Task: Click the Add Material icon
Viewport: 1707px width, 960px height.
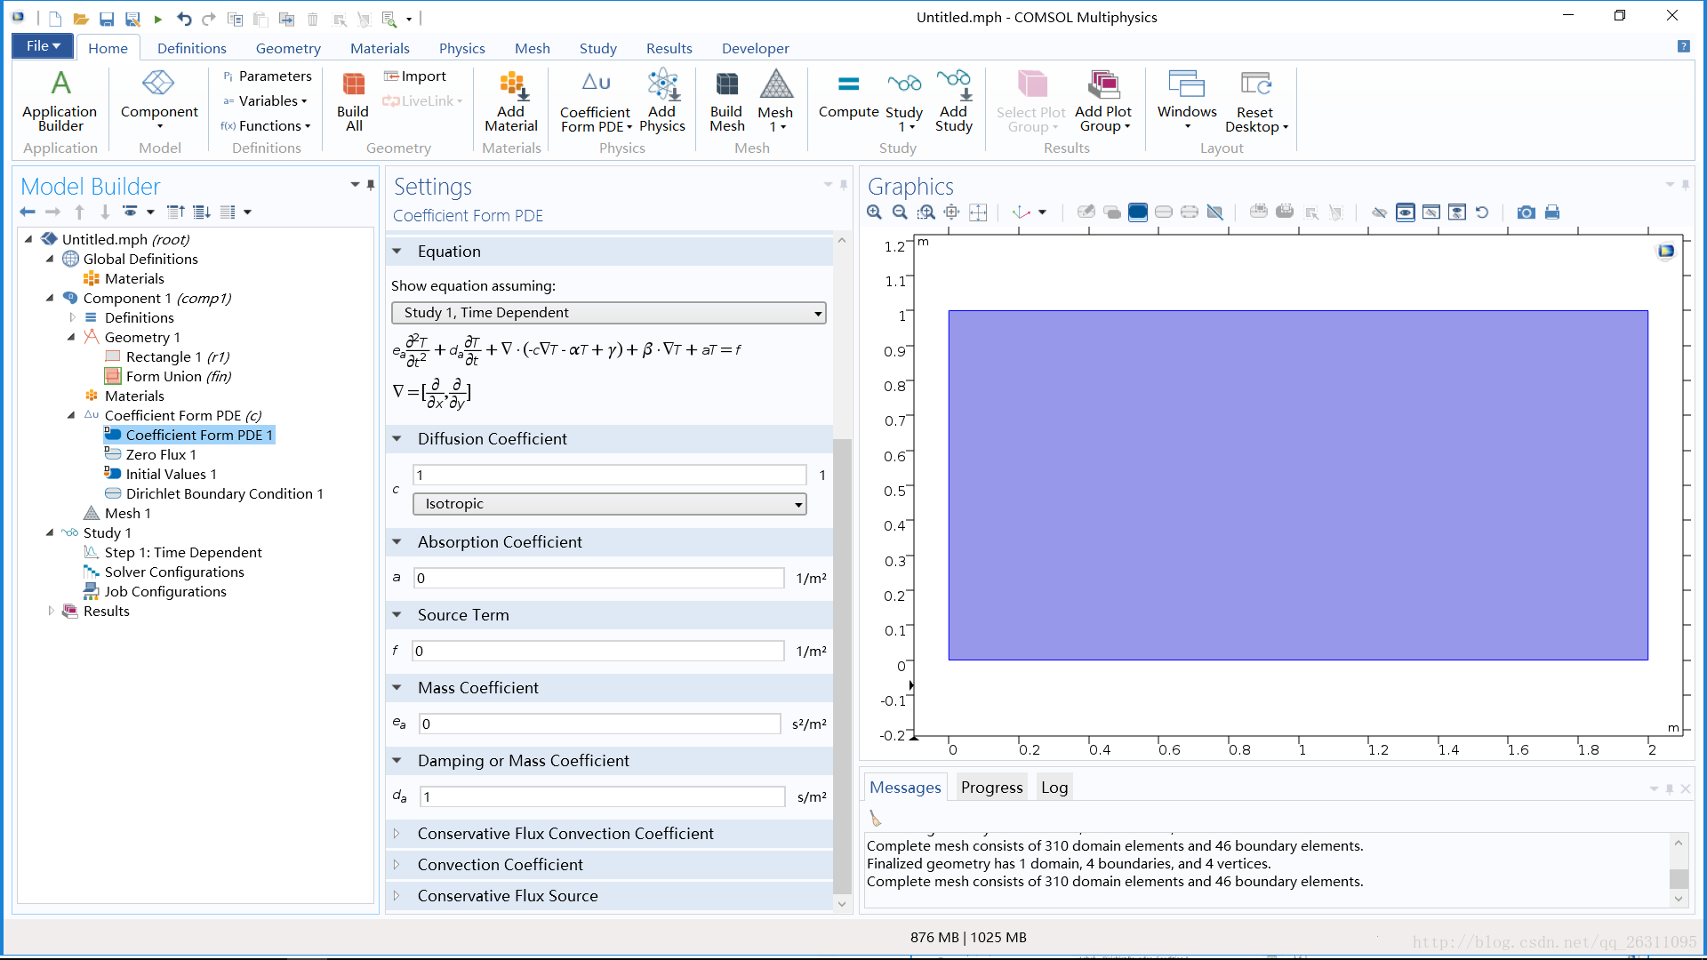Action: coord(512,84)
